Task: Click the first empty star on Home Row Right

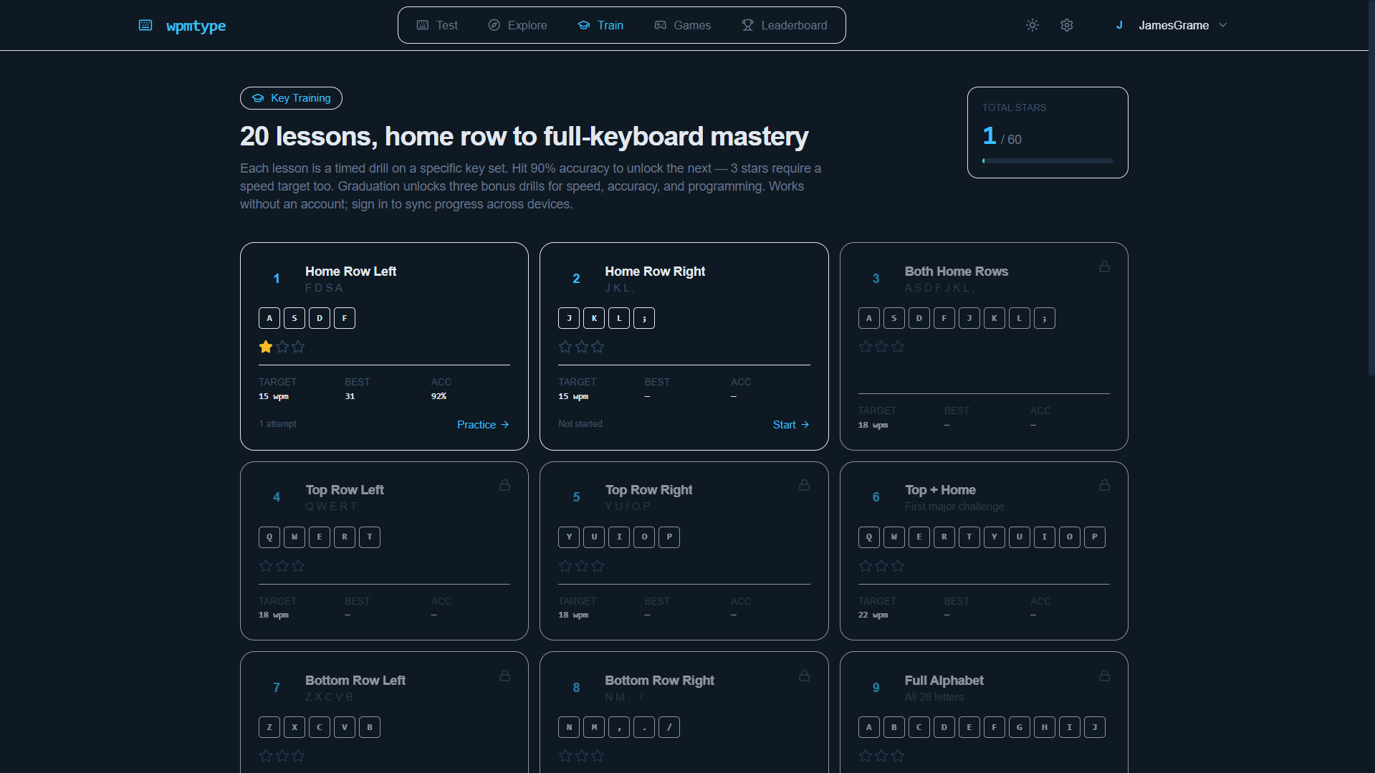Action: coord(565,347)
